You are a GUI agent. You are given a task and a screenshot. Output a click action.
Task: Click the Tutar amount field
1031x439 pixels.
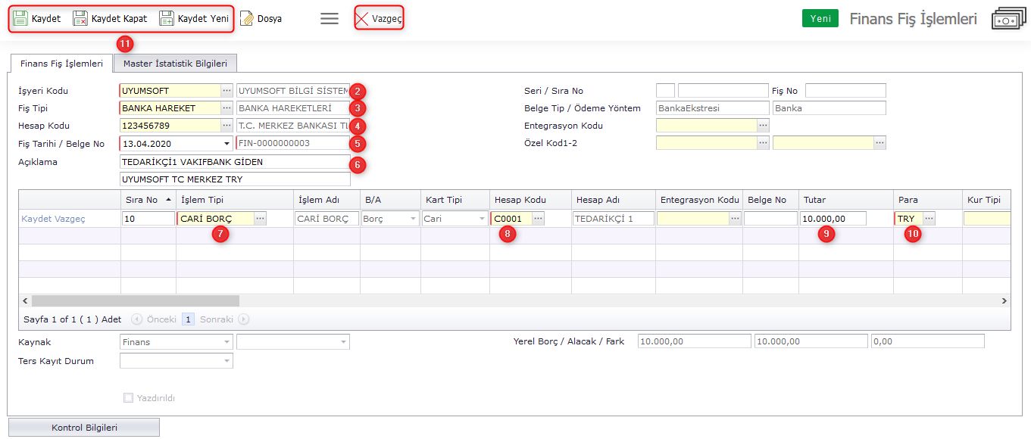point(833,218)
